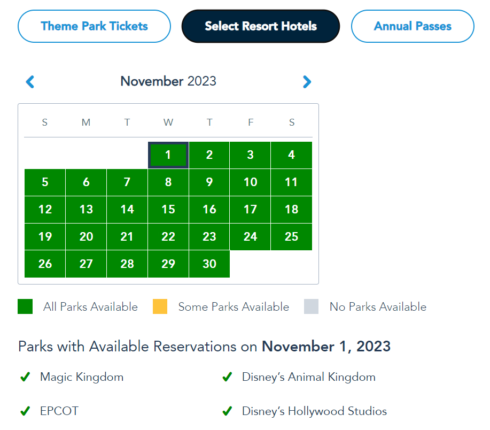Select Sunday November 26
Screen dimensions: 490x430
45,264
